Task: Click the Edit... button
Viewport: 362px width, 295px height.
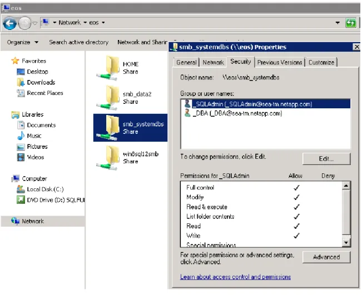Action: pos(326,159)
